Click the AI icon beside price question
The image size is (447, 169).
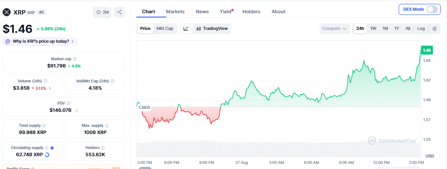pos(8,41)
